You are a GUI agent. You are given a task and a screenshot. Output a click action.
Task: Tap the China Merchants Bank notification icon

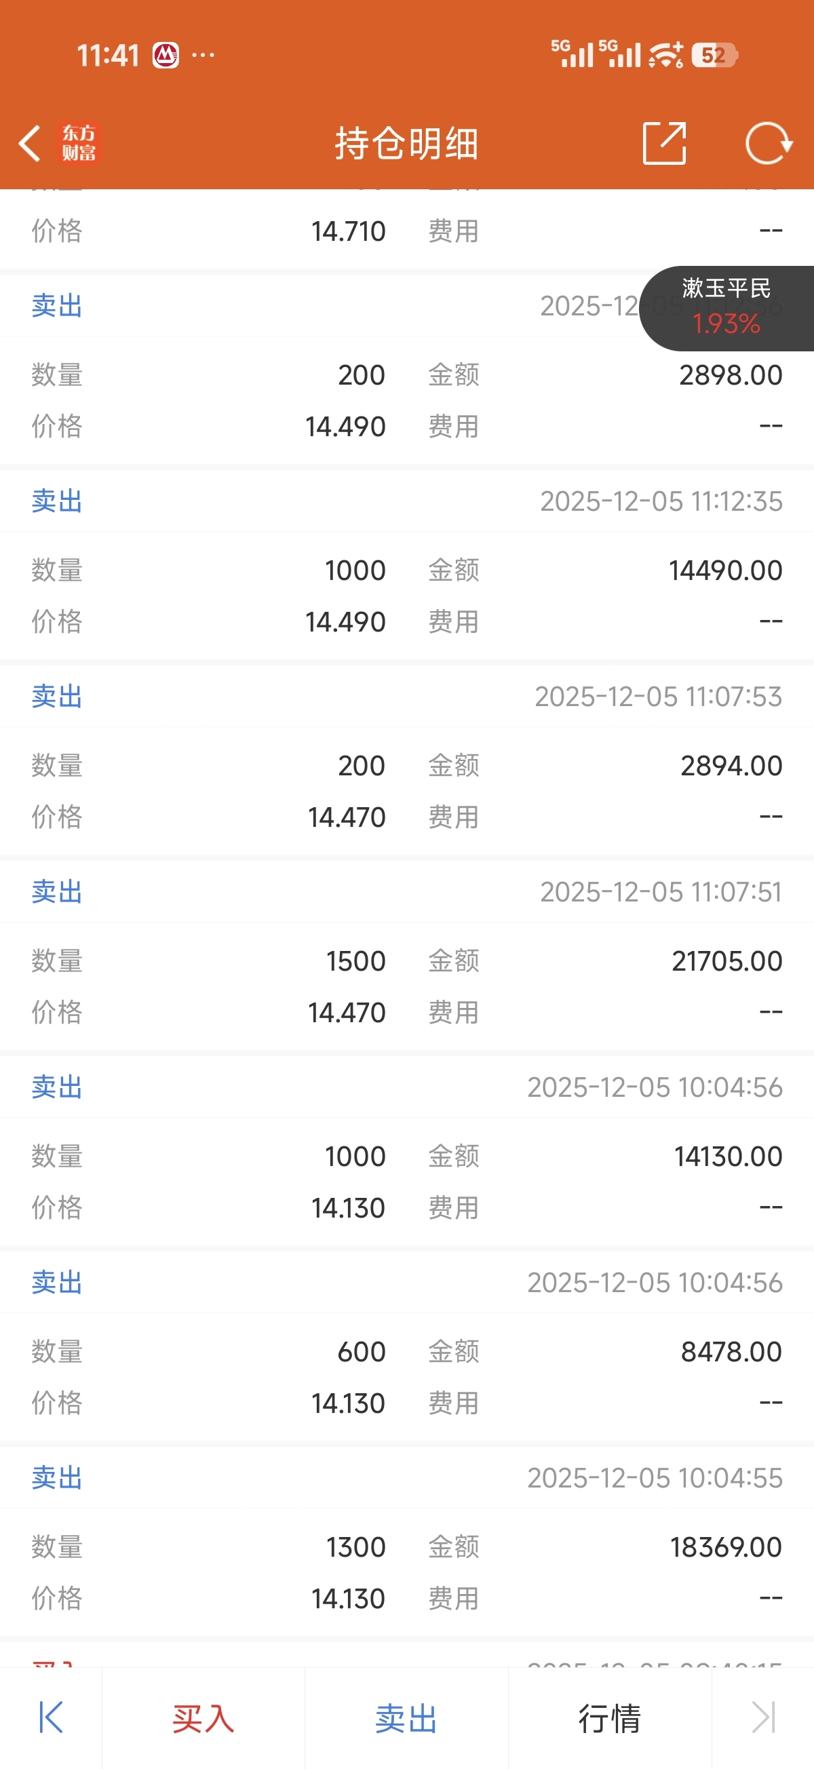pos(166,55)
